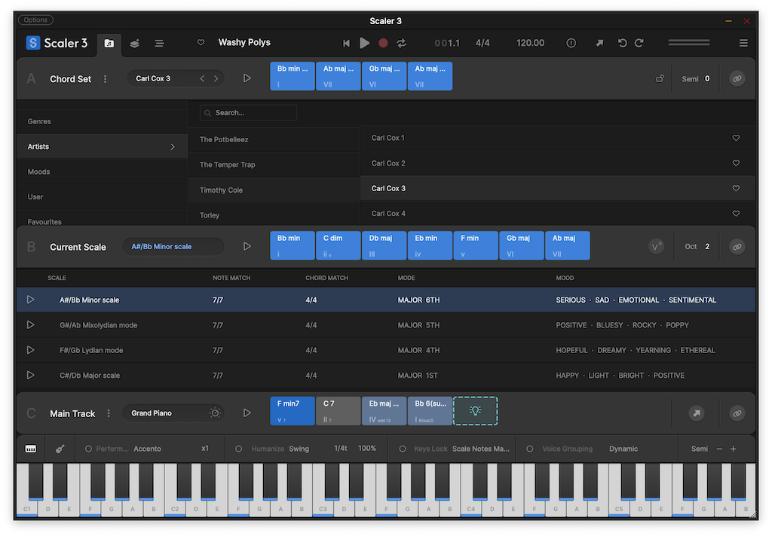Toggle Current Scale link icon
772x536 pixels.
pos(737,246)
